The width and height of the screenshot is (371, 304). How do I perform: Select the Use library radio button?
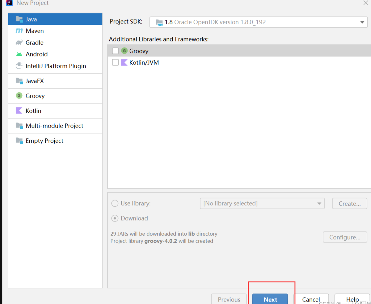115,203
